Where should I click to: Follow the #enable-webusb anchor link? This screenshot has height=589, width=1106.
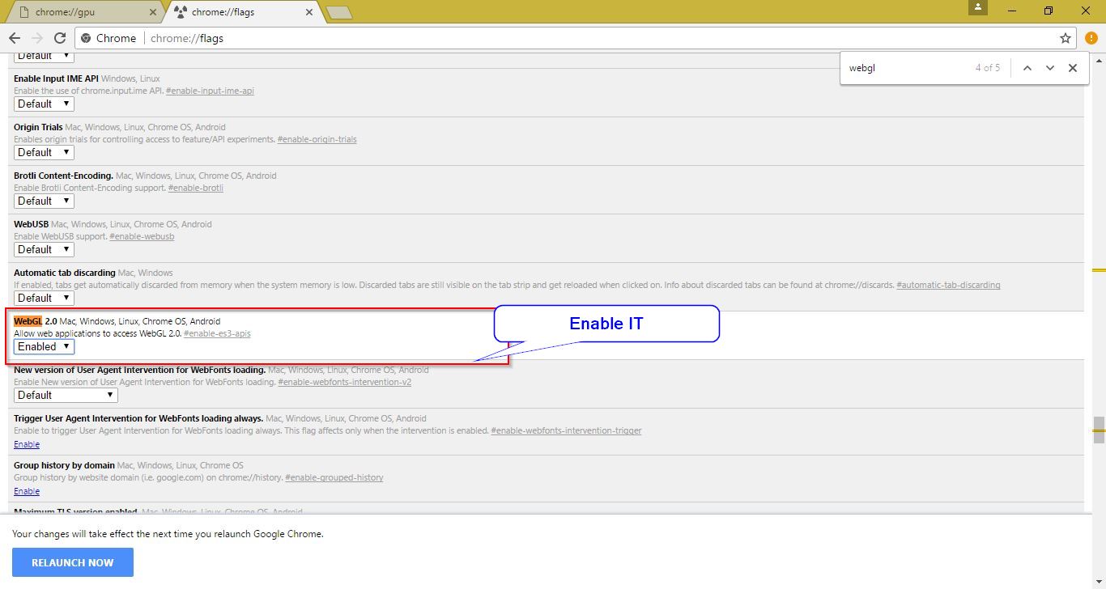click(x=142, y=236)
